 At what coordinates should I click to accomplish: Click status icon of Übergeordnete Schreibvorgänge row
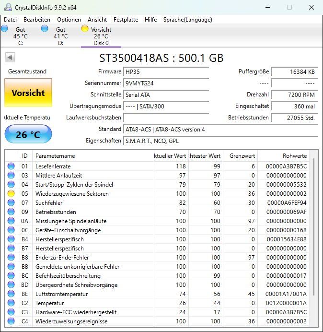[11, 285]
